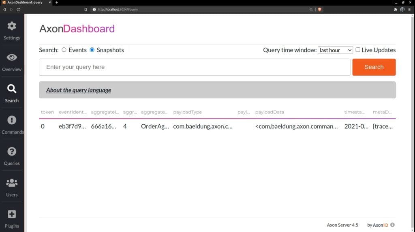Click the payloadType column header
Image resolution: width=415 pixels, height=232 pixels.
(187, 112)
